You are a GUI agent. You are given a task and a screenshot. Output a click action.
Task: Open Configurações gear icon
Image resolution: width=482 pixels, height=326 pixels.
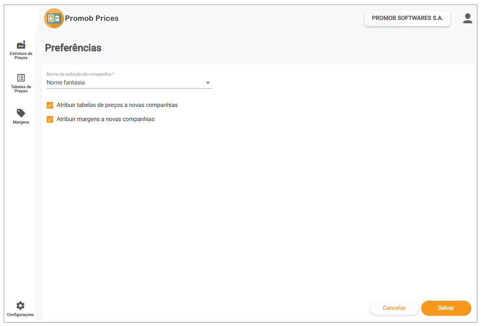[x=20, y=305]
